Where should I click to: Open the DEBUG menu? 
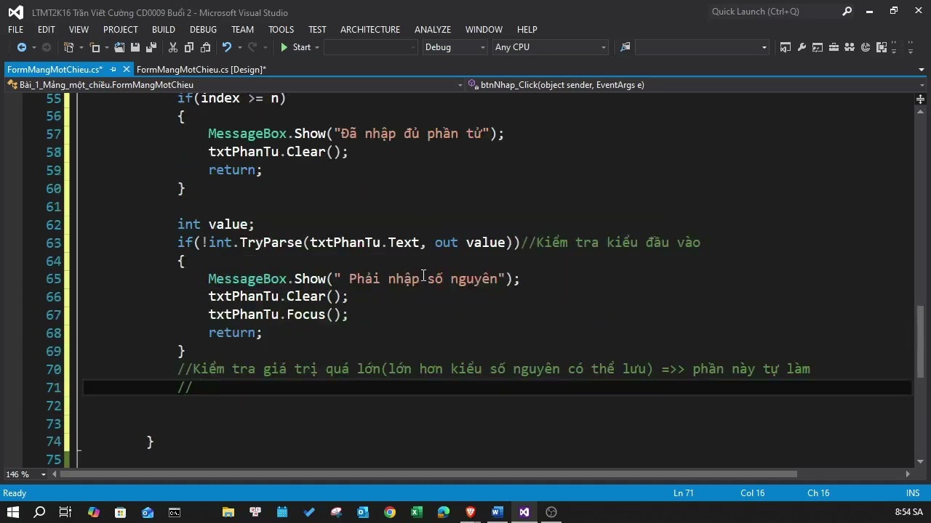point(203,30)
